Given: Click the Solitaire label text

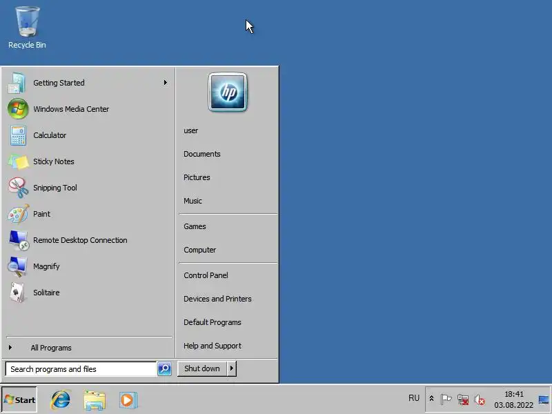Looking at the screenshot, I should [x=46, y=293].
